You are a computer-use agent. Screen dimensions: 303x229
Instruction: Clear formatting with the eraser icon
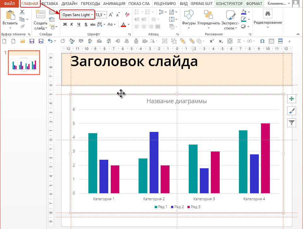coord(127,15)
